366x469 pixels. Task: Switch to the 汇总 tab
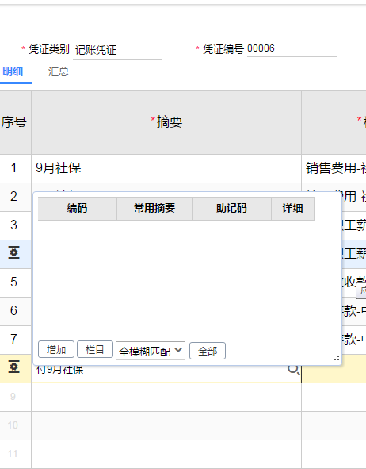click(59, 71)
